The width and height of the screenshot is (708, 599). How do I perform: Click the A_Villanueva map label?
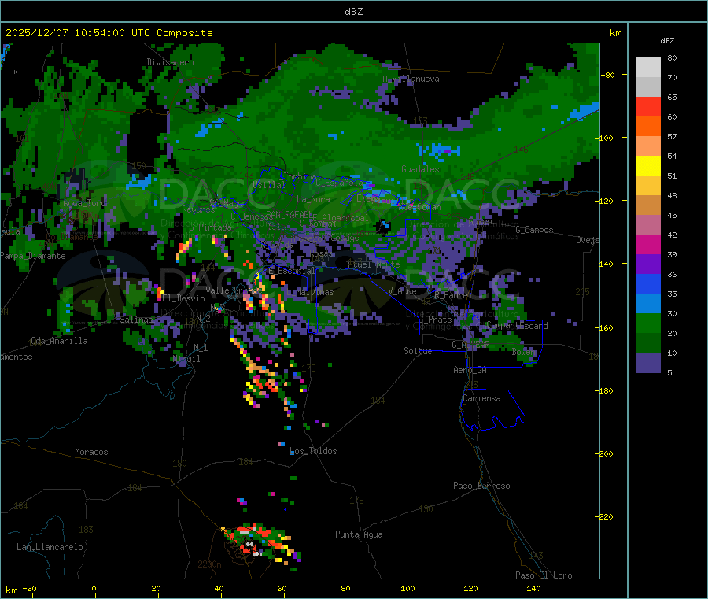pos(411,79)
